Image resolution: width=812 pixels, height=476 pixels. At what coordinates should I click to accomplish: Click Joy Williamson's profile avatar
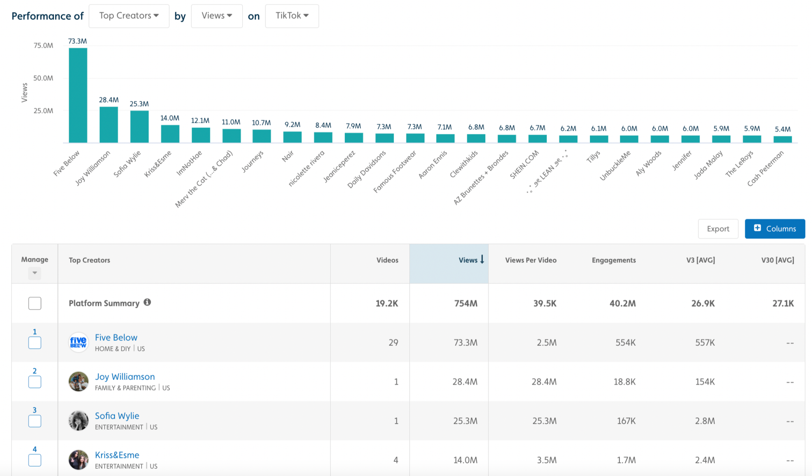click(x=78, y=382)
